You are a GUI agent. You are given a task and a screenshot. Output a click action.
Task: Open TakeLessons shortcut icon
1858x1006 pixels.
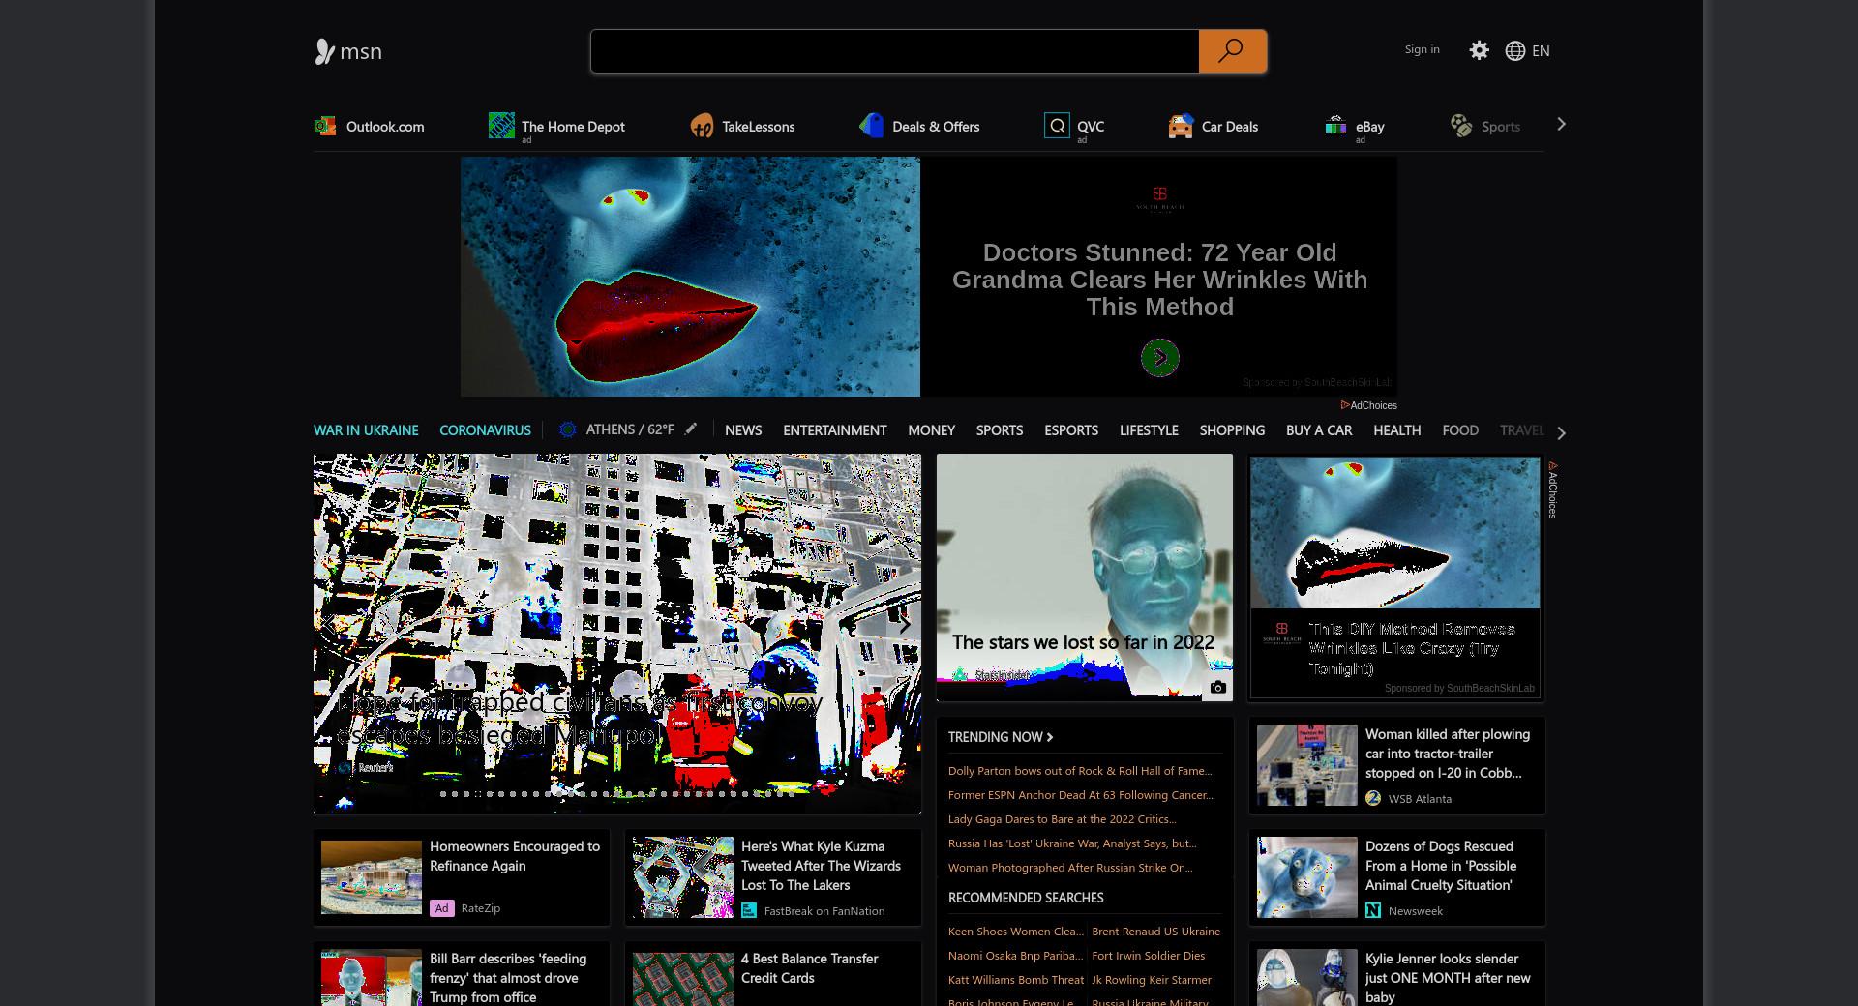pyautogui.click(x=702, y=126)
